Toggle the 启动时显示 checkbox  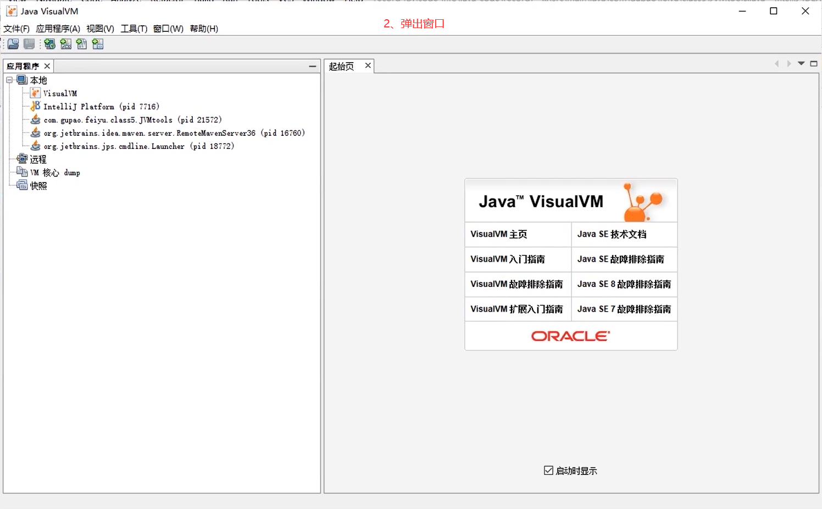click(548, 471)
